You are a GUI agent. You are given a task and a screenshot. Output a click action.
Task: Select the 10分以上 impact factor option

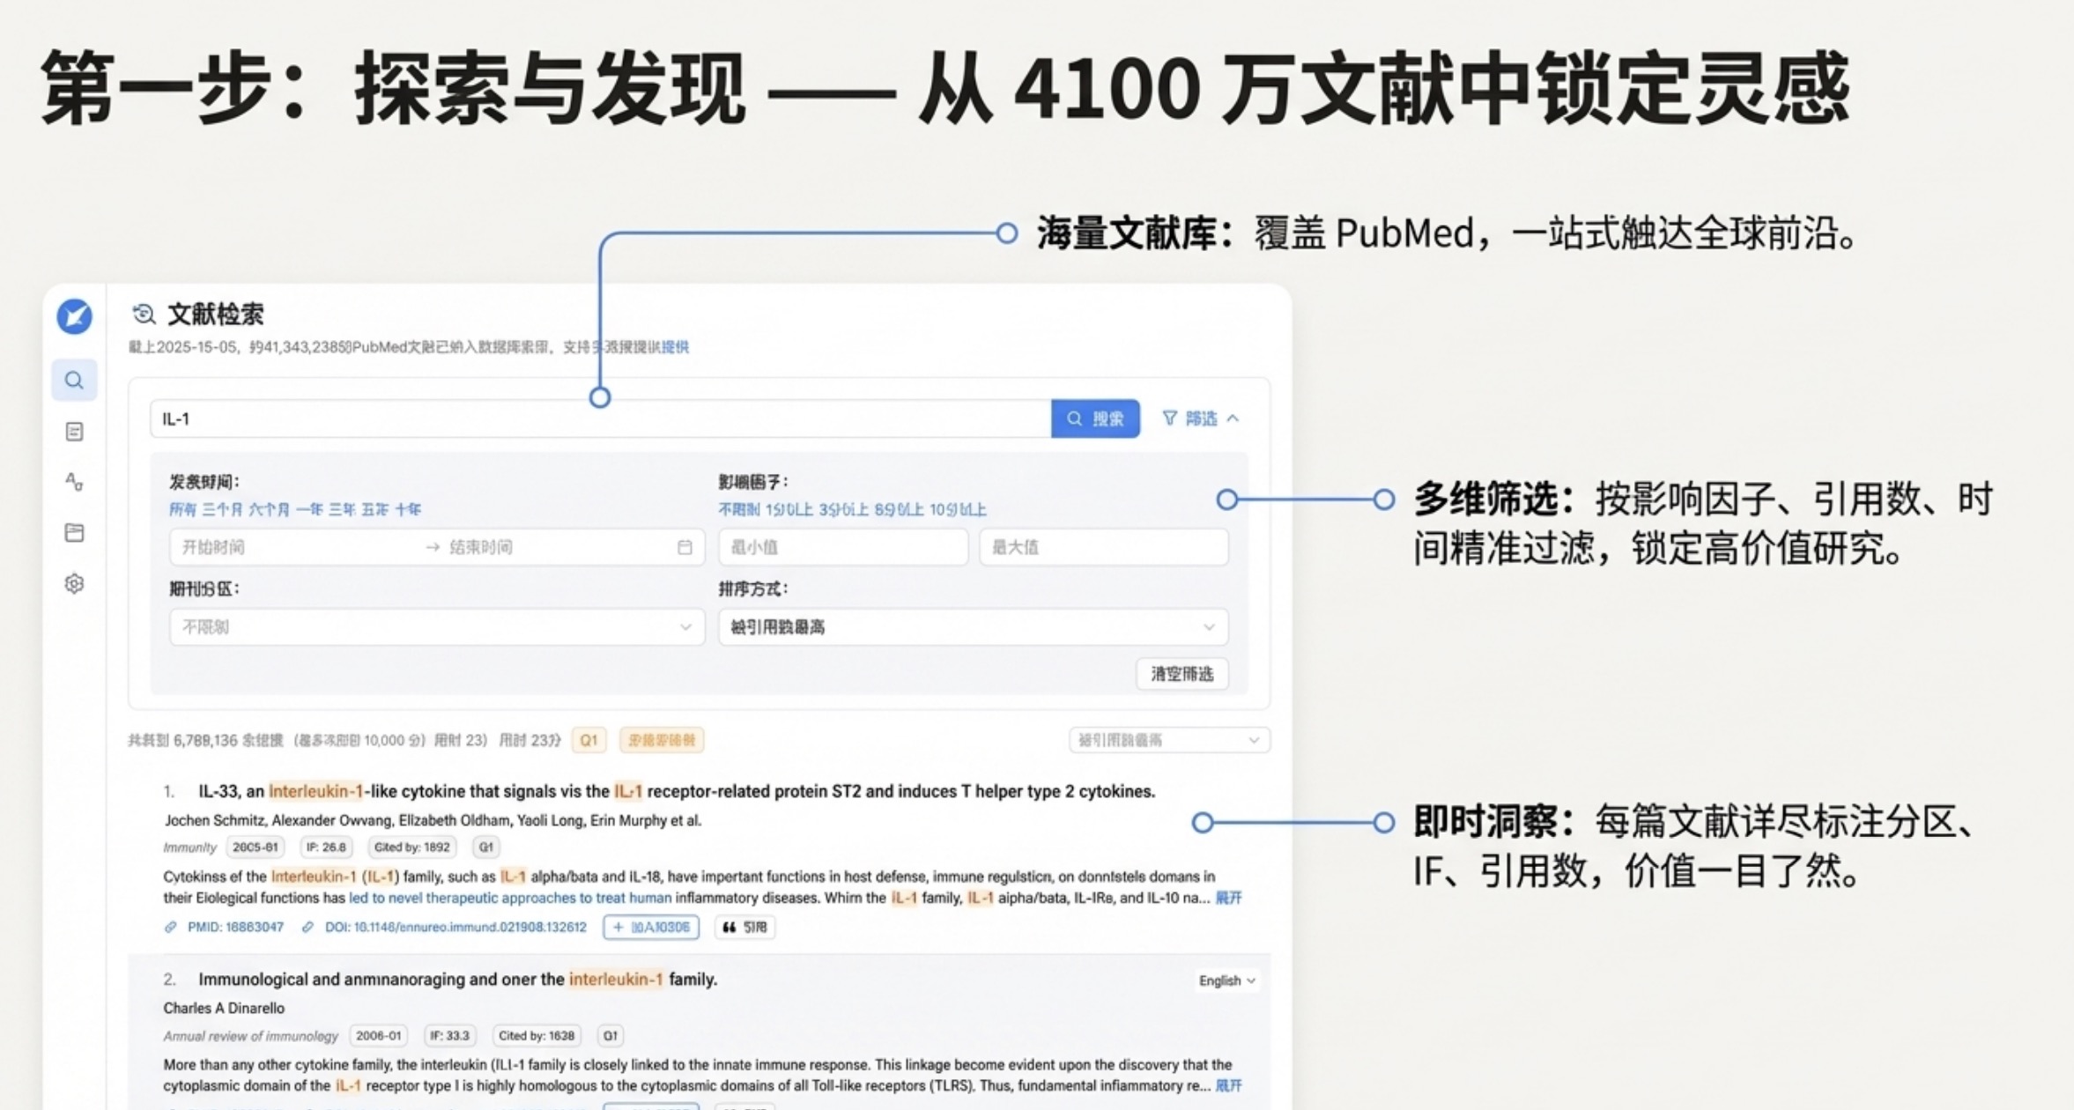[958, 509]
